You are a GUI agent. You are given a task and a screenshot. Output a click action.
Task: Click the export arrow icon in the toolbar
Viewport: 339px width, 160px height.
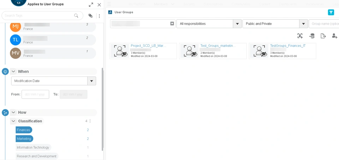pos(323,36)
